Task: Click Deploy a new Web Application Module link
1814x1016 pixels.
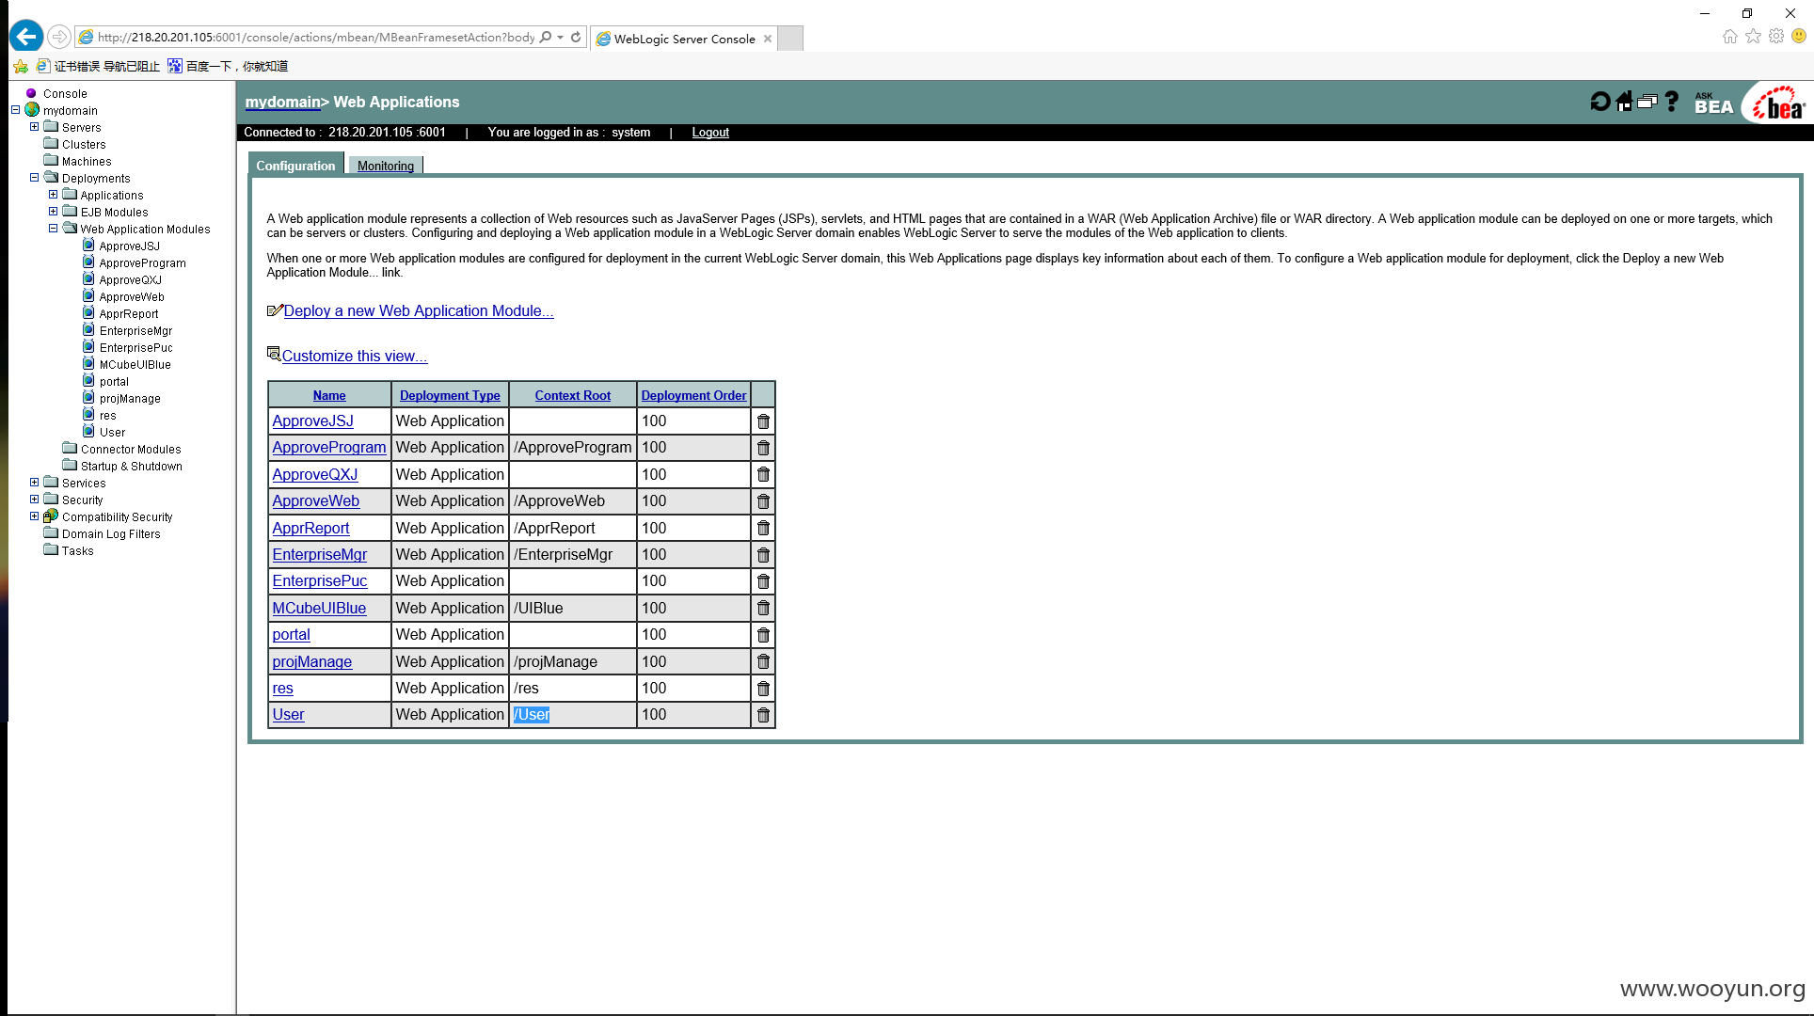Action: coord(419,311)
